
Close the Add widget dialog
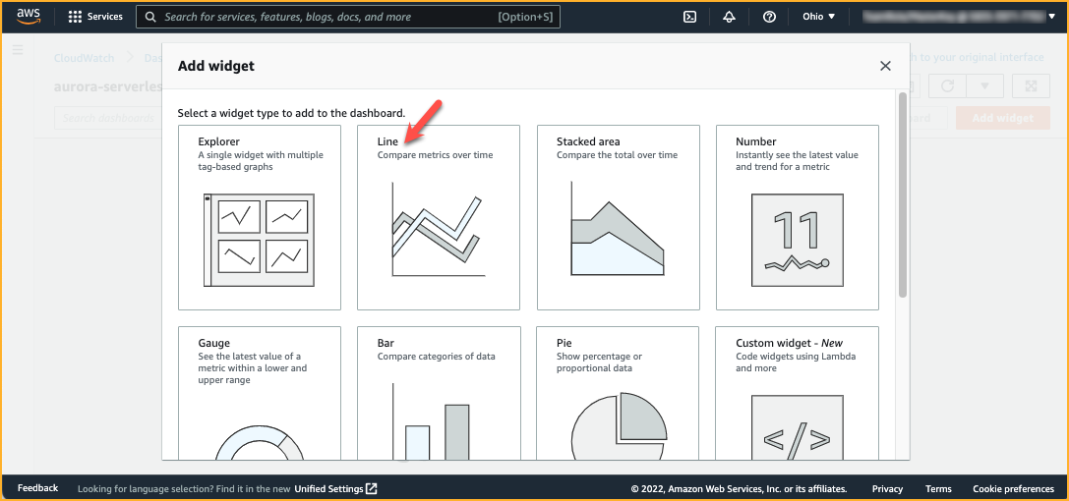pyautogui.click(x=885, y=66)
